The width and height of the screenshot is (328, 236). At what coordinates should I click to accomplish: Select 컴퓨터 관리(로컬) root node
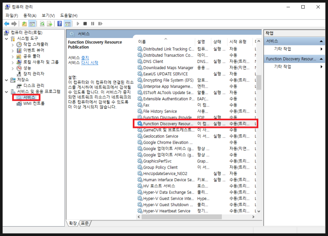[x=27, y=33]
